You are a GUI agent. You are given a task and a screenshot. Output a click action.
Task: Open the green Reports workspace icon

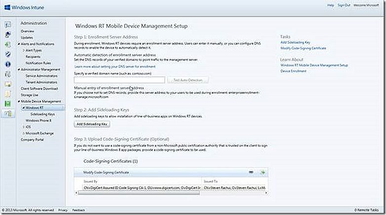8,104
